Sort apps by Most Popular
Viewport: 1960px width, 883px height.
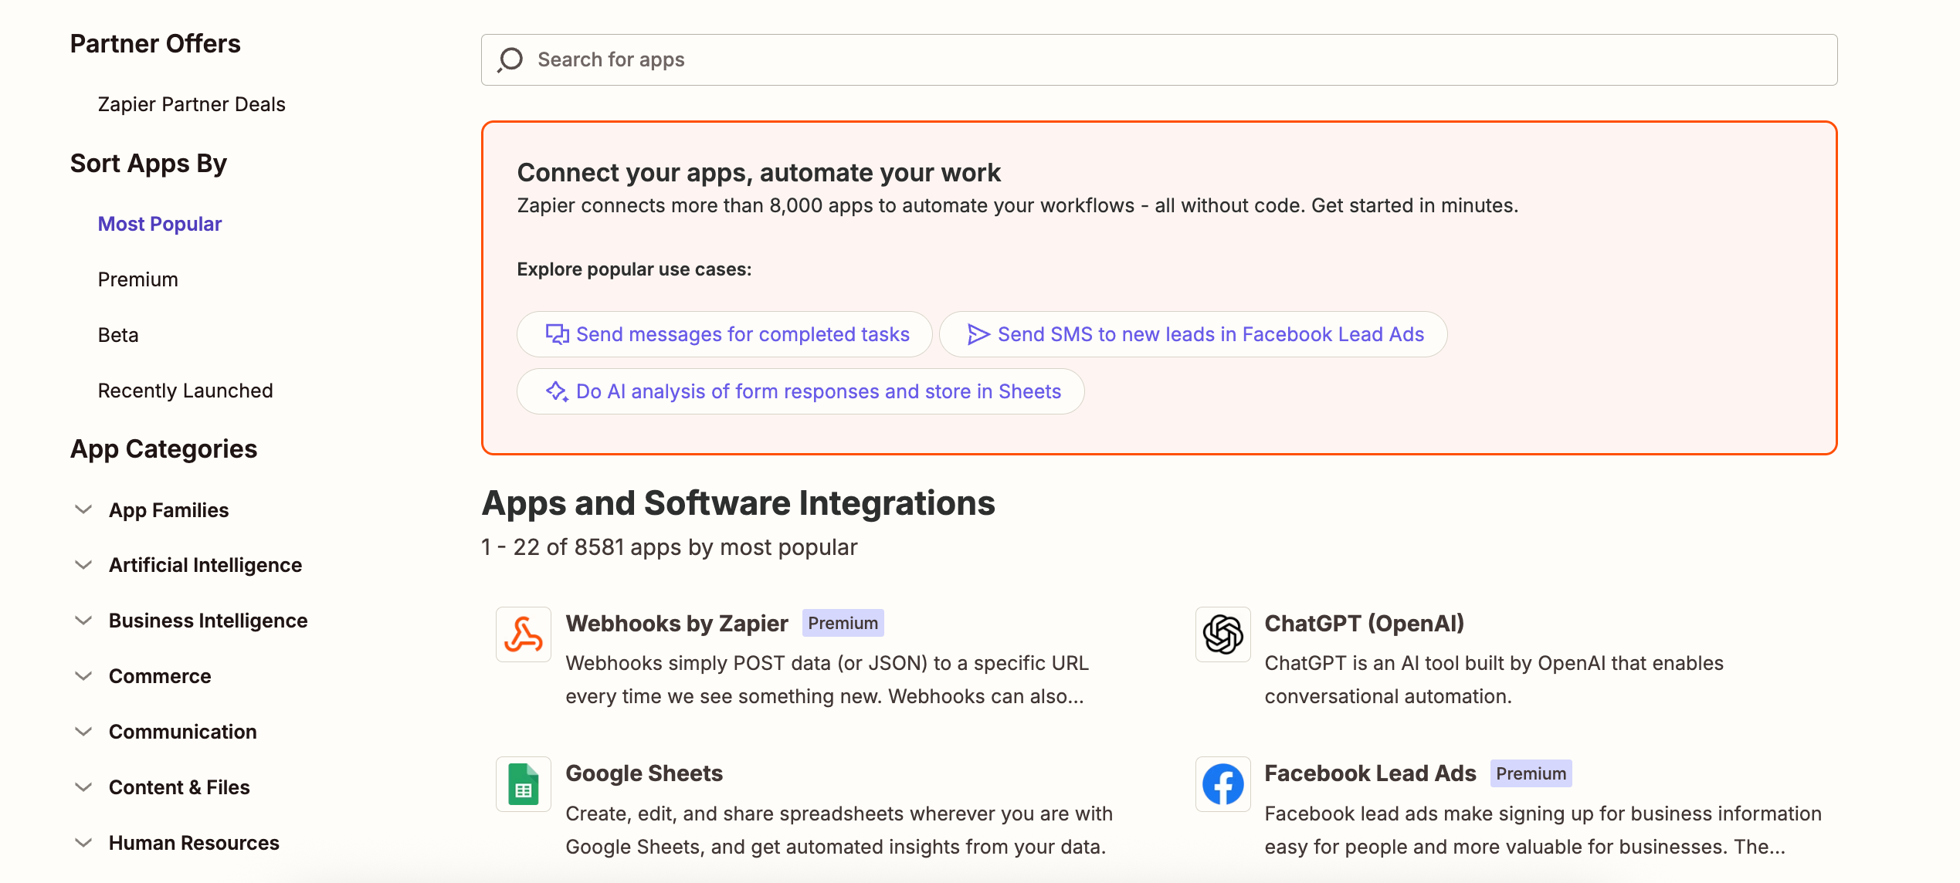click(x=160, y=224)
